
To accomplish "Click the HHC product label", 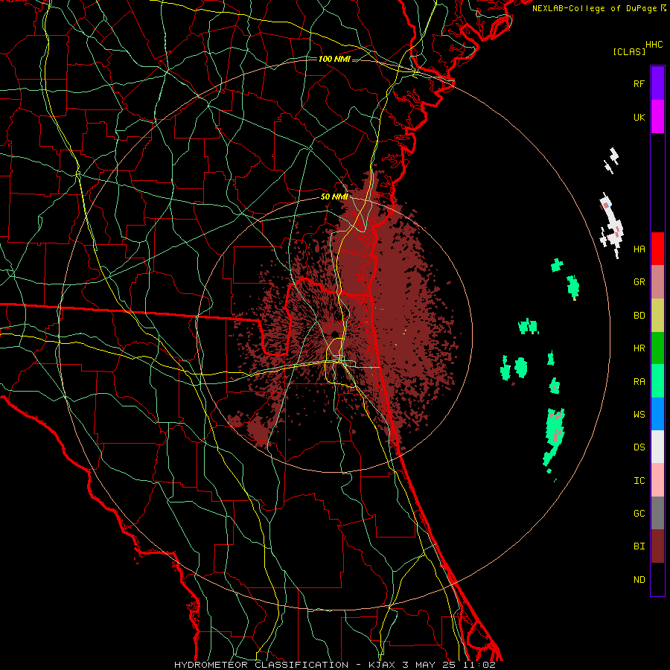I will click(654, 44).
